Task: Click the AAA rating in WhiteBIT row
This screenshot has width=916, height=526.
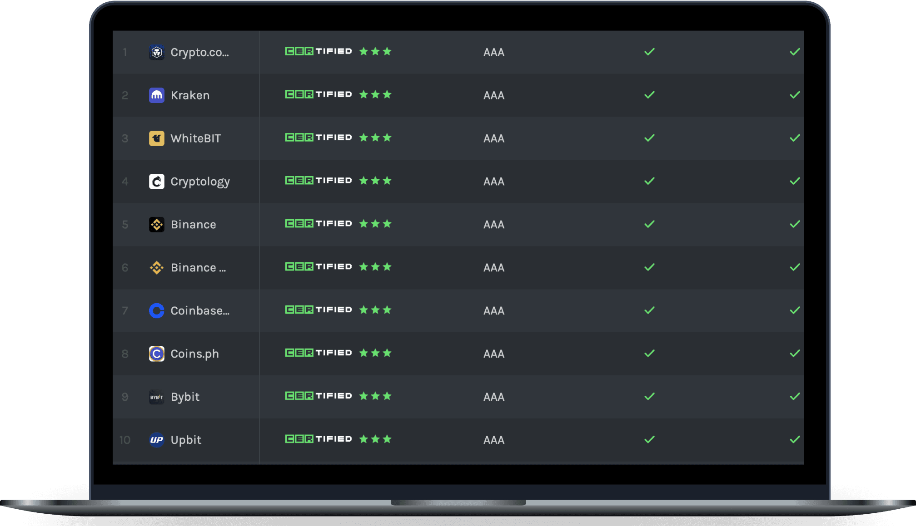Action: coord(494,139)
